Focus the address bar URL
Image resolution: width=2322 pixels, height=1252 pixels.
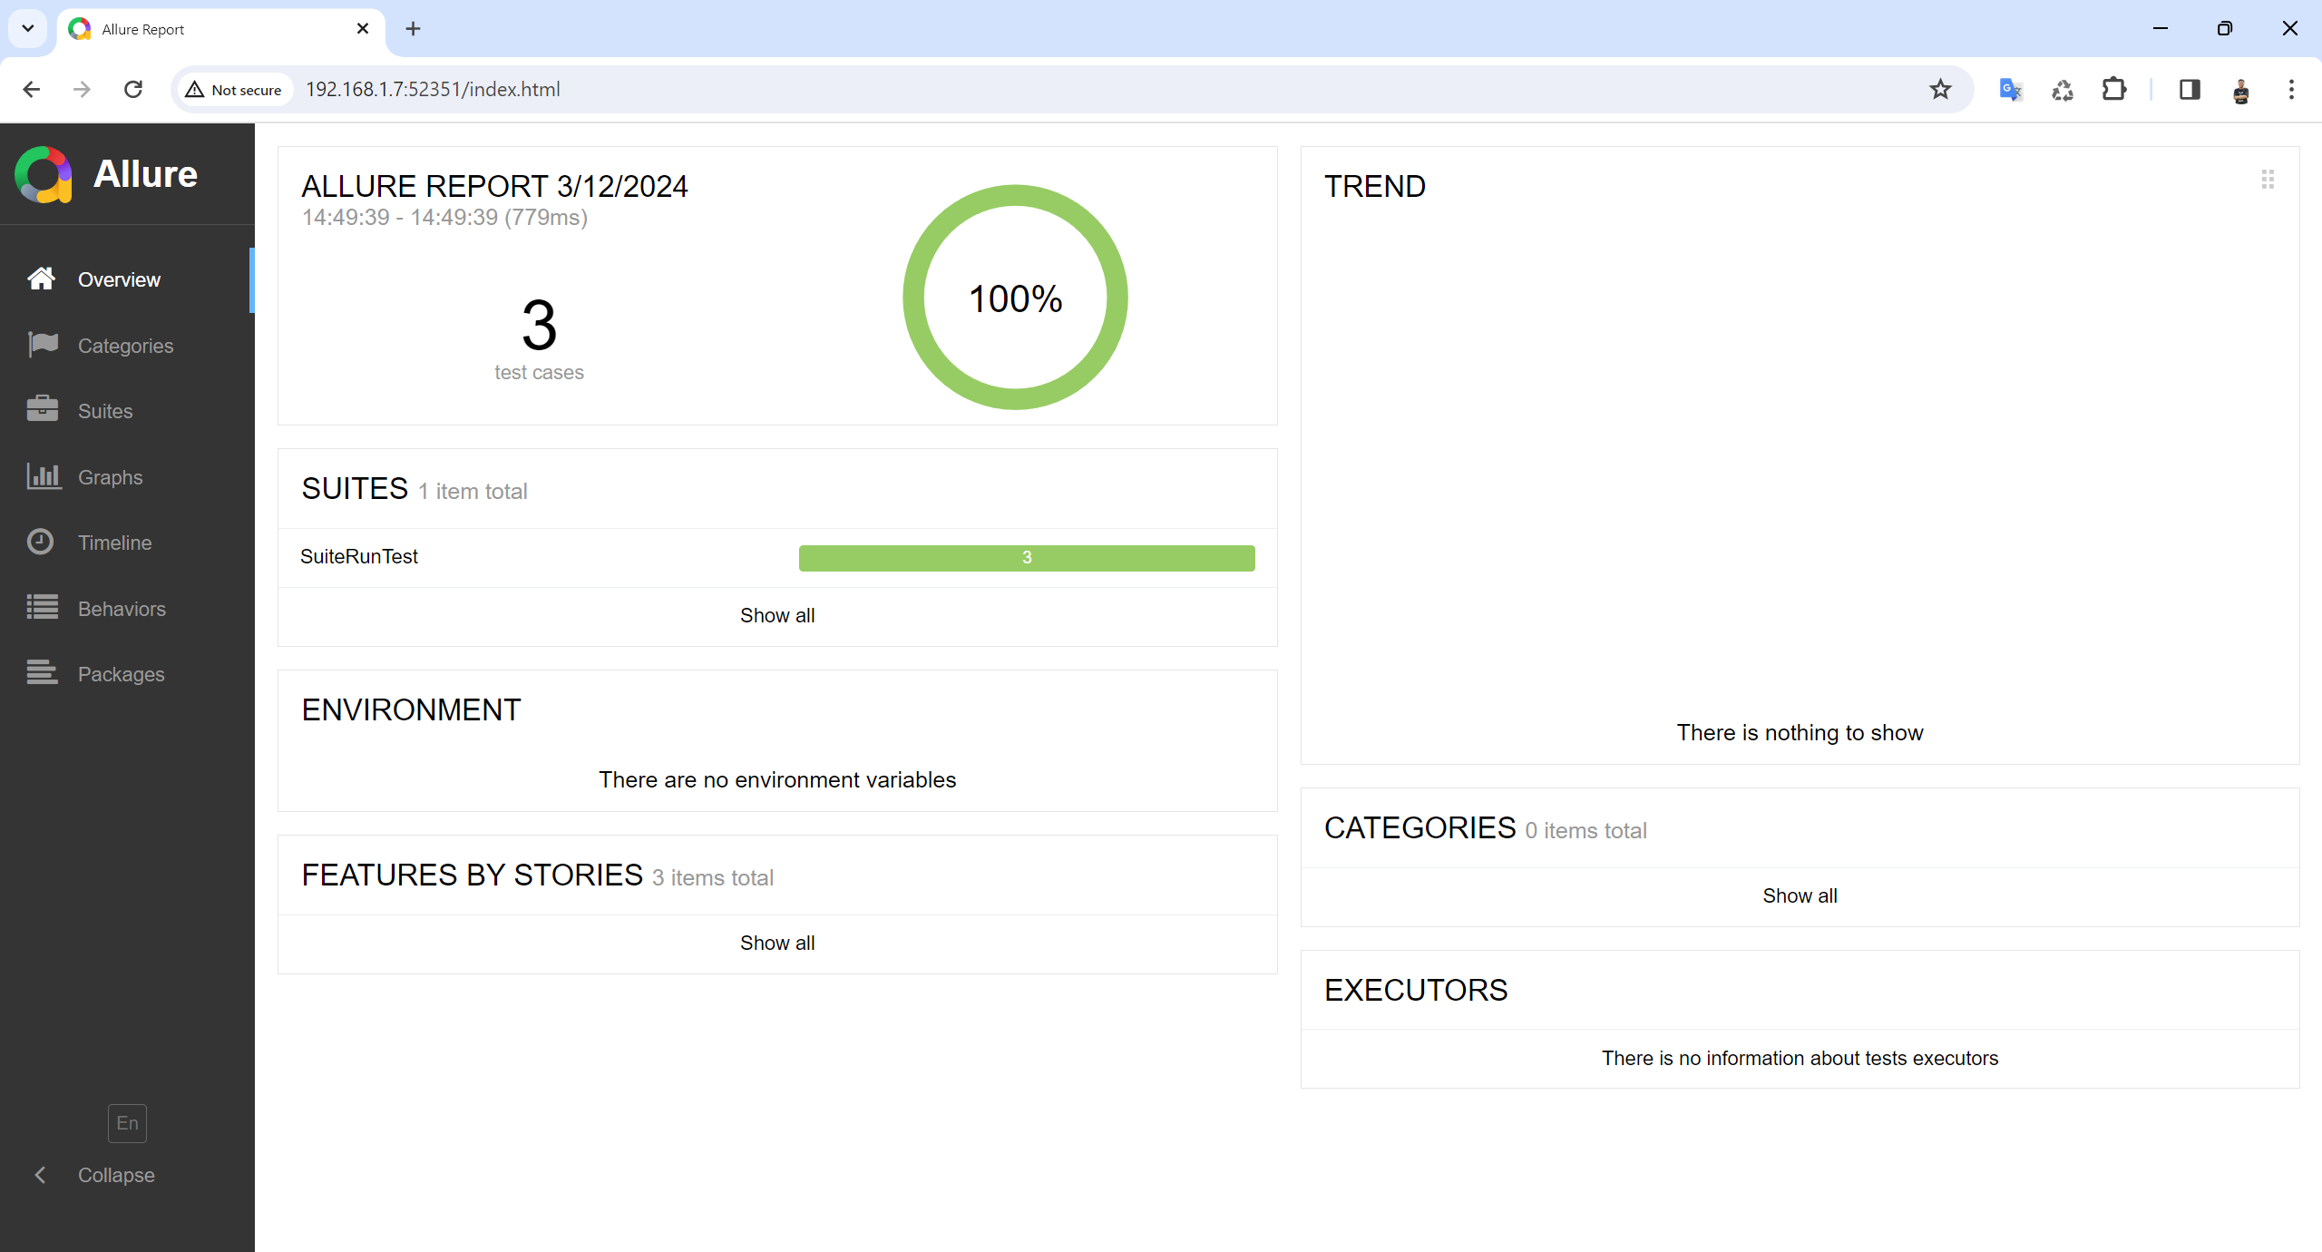click(433, 89)
